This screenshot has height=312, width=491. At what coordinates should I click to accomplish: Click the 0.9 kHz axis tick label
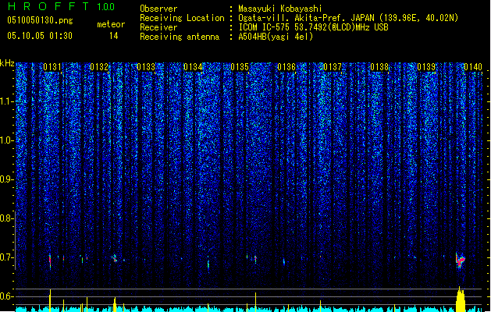(x=6, y=179)
